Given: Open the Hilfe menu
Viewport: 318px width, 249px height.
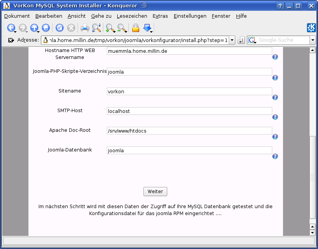Looking at the screenshot, I should pyautogui.click(x=241, y=16).
